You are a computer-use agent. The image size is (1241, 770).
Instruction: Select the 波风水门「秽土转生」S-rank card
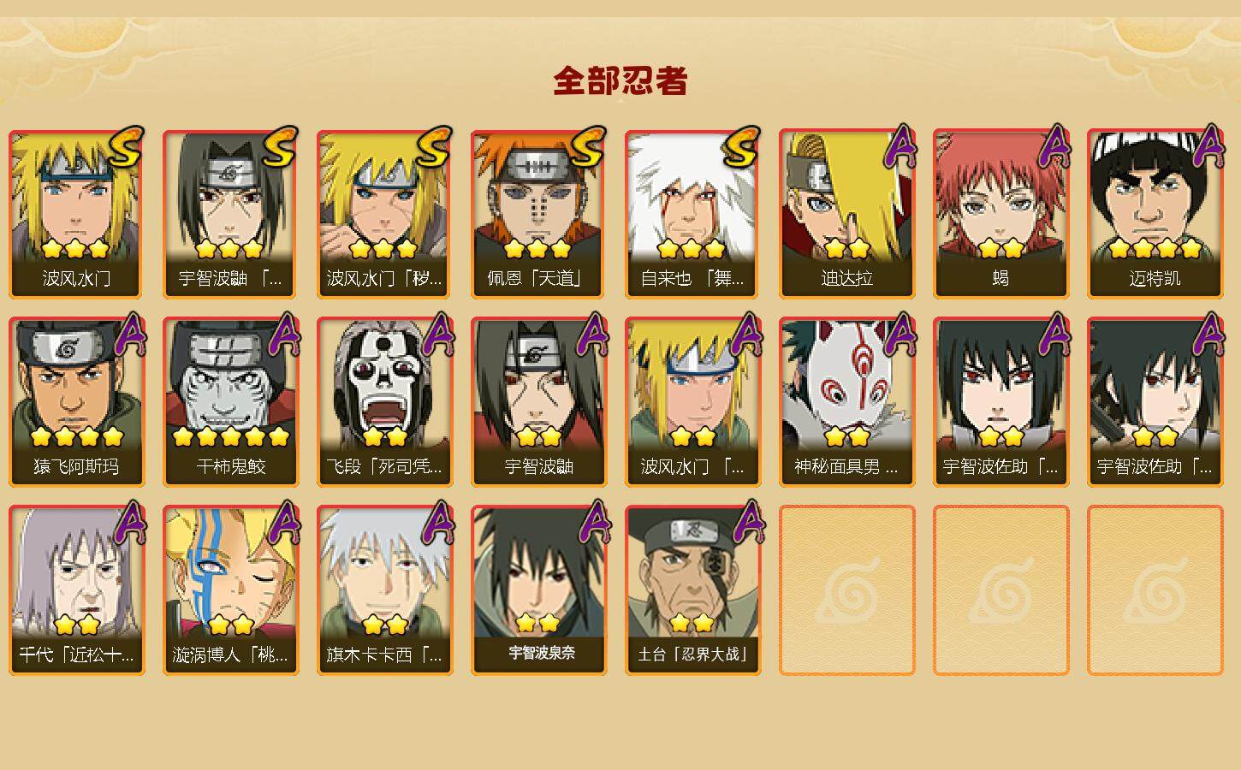click(x=385, y=214)
